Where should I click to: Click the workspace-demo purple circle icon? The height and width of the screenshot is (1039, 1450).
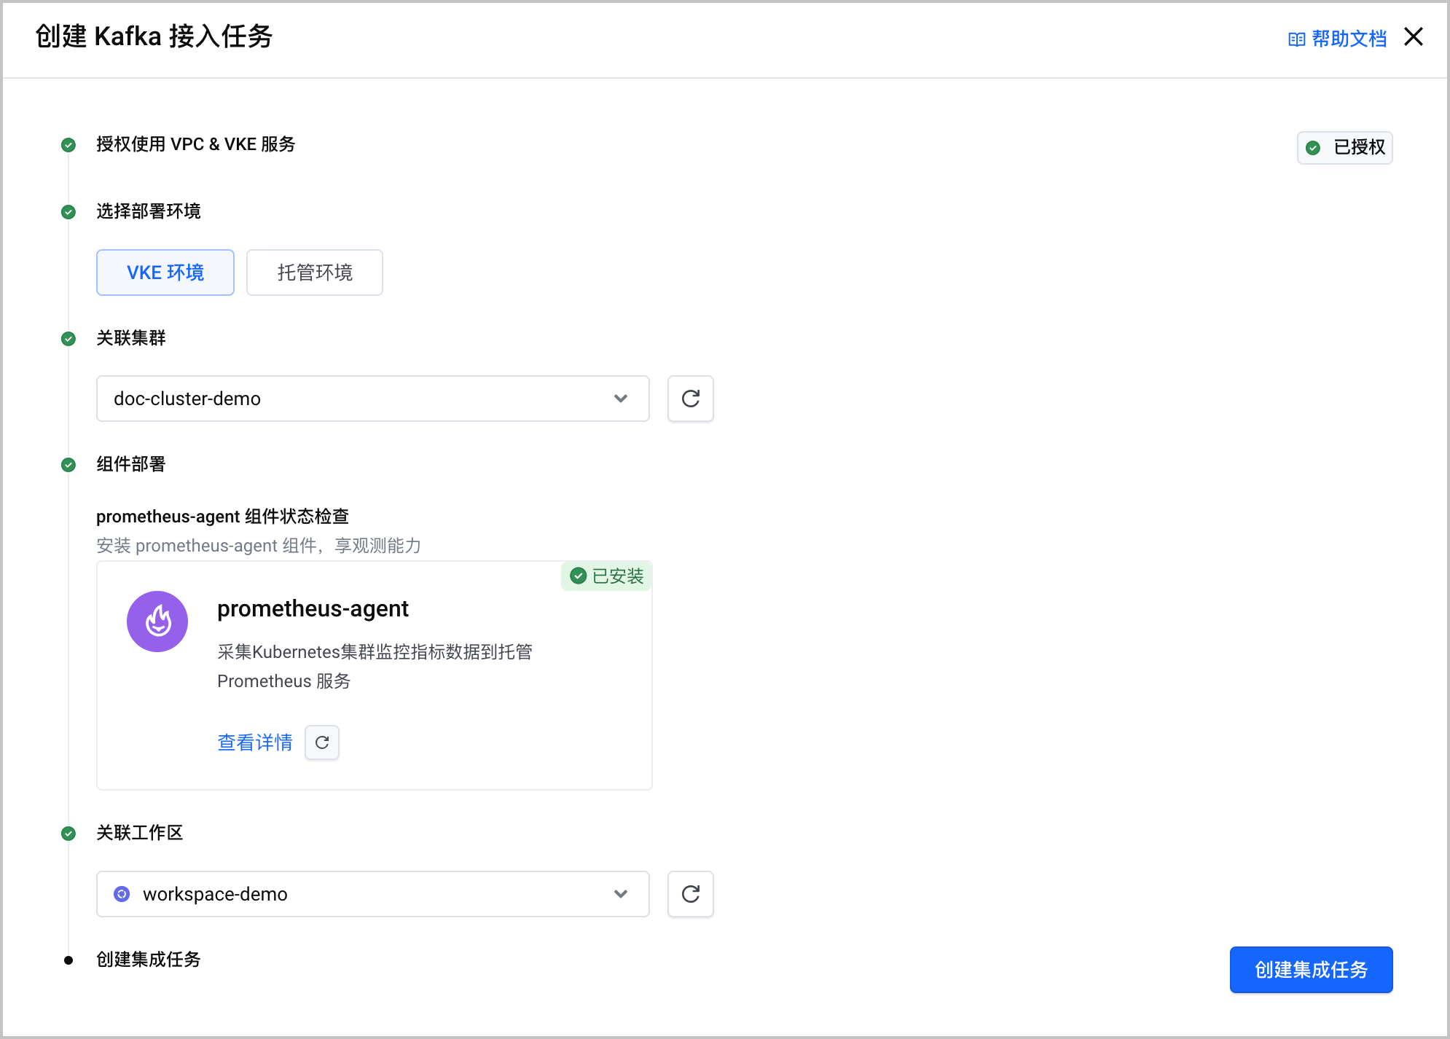(122, 894)
